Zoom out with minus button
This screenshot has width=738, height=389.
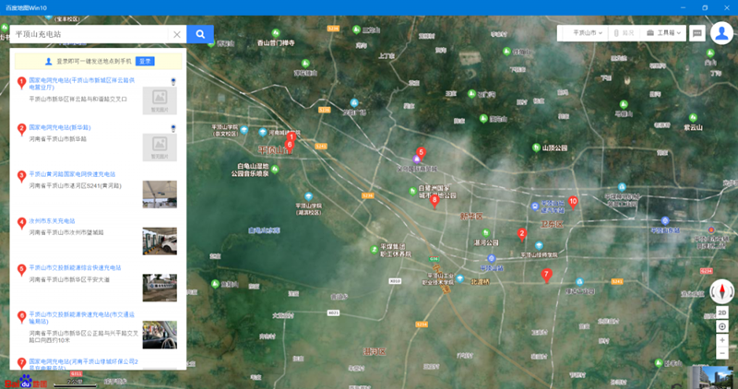722,353
